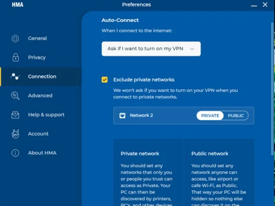Uncheck Exclude private networks checkbox
275x206 pixels.
click(x=105, y=80)
